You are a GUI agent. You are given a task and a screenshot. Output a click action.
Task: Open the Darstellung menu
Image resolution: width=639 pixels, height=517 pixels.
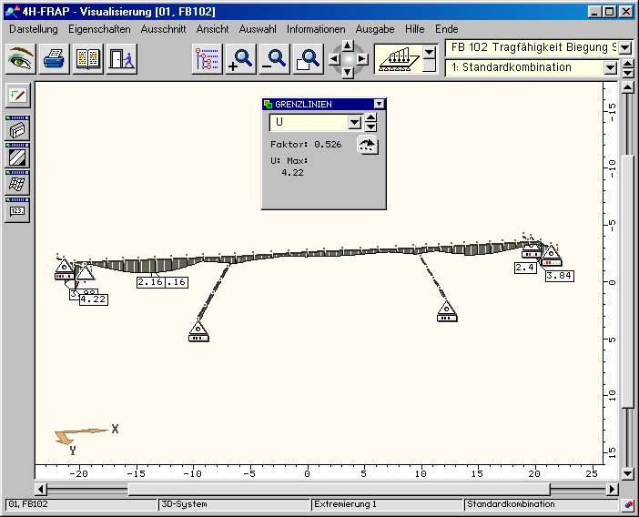[33, 29]
